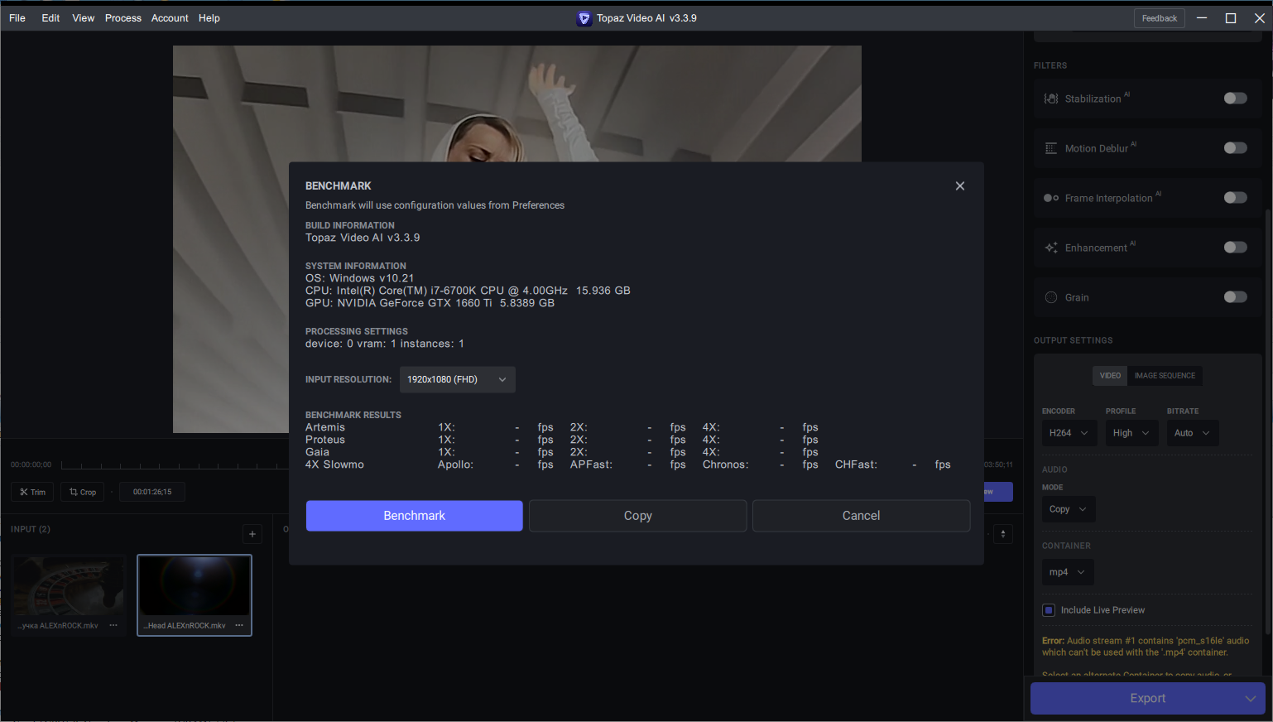Click the OS: Windows v10.21 line
The width and height of the screenshot is (1273, 722).
point(359,278)
